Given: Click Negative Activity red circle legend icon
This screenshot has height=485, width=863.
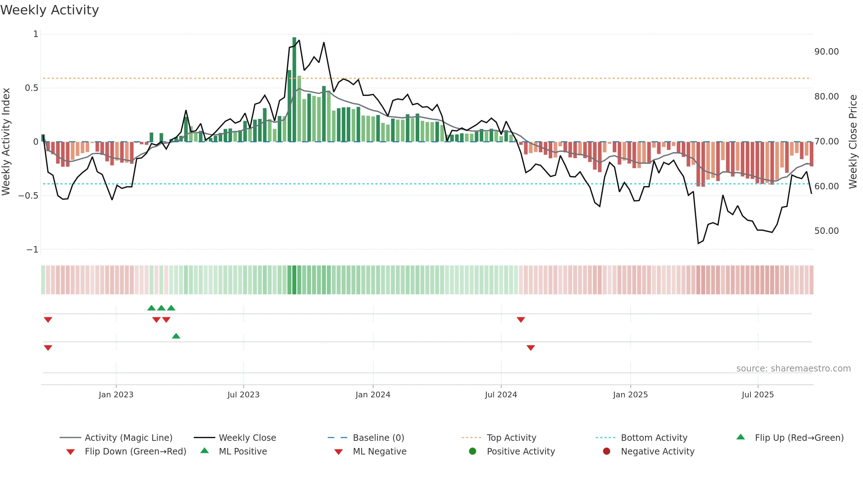Looking at the screenshot, I should pos(607,451).
